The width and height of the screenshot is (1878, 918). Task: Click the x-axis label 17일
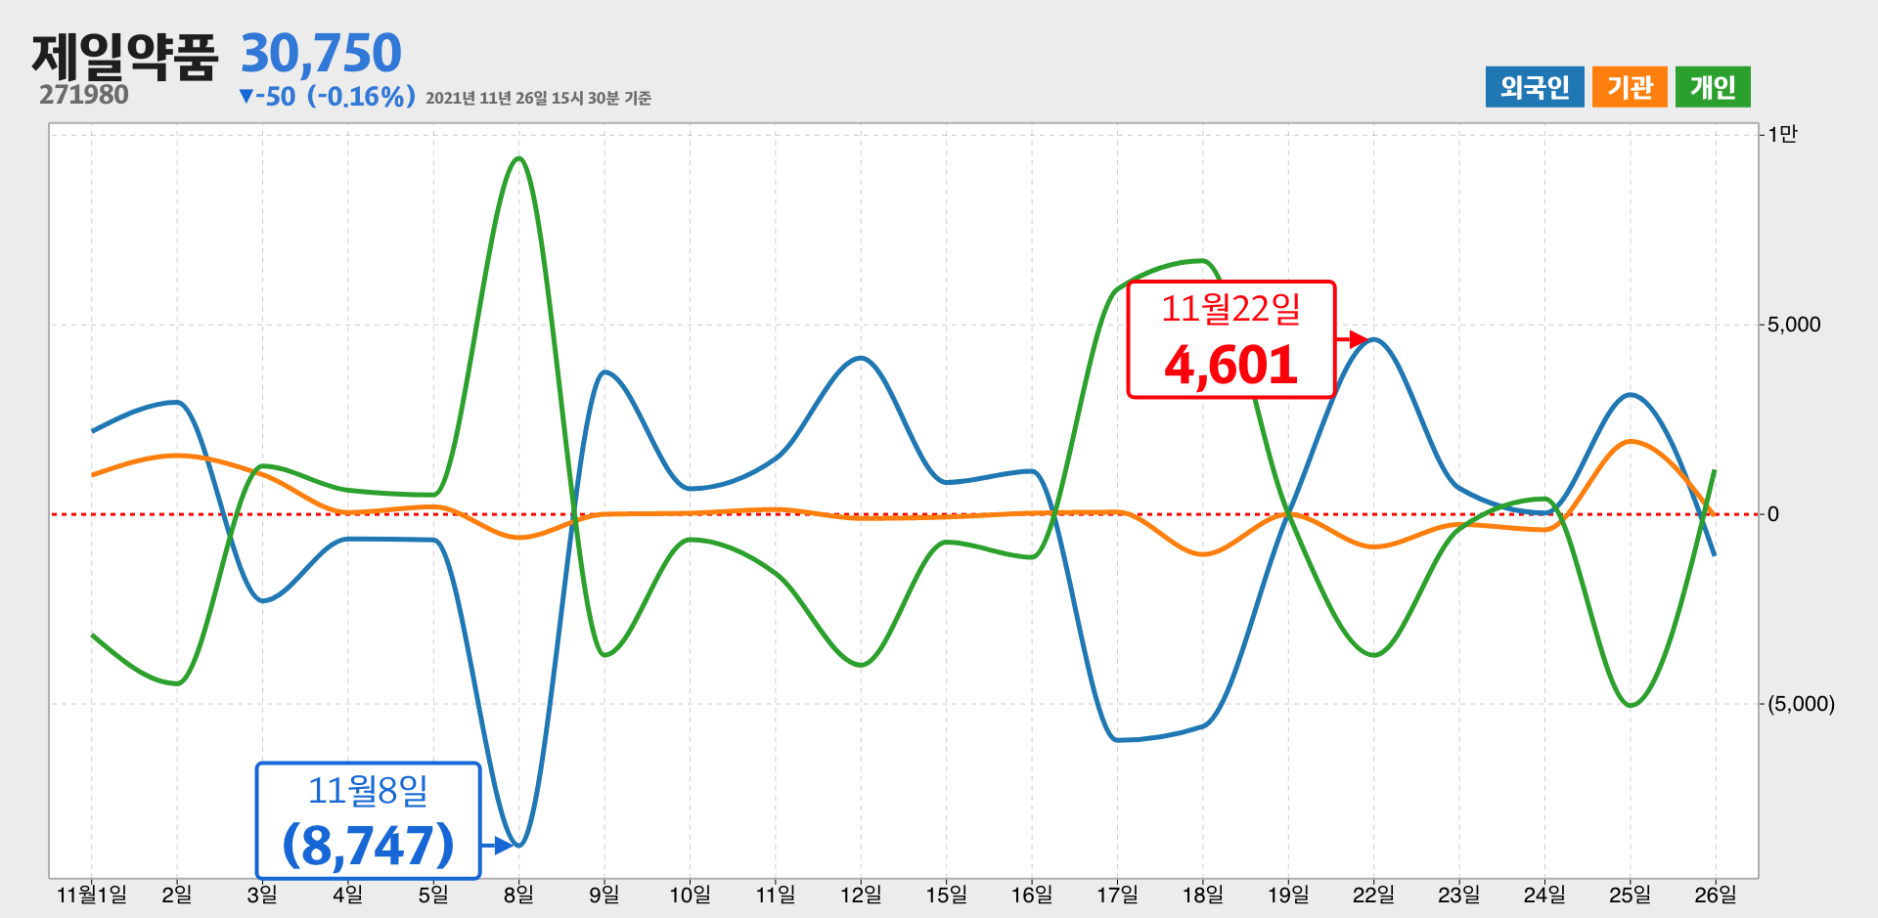tap(1117, 895)
